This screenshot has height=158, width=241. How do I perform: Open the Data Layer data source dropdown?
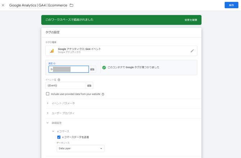[x=81, y=149]
